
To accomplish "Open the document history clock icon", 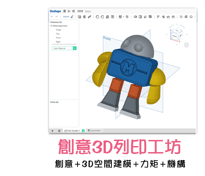I will tap(74, 11).
